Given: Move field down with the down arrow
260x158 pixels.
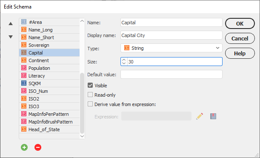Looking at the screenshot, I should 11,37.
